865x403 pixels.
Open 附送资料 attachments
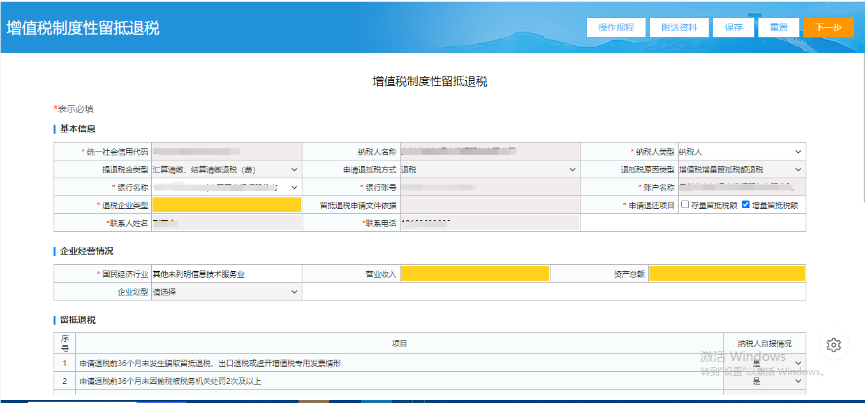click(x=679, y=27)
